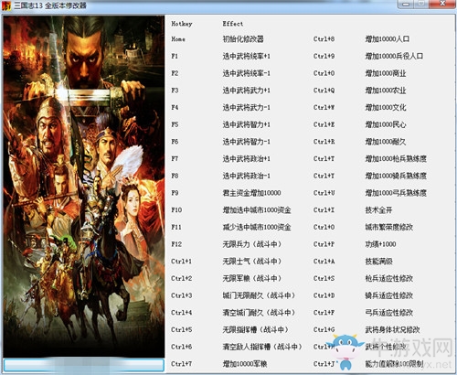Select the 增加10000人口 entry

pos(388,39)
